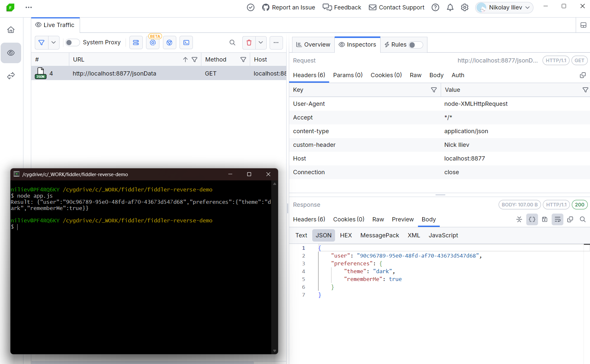This screenshot has height=364, width=590.
Task: Toggle the System Proxy switch
Action: pyautogui.click(x=72, y=42)
